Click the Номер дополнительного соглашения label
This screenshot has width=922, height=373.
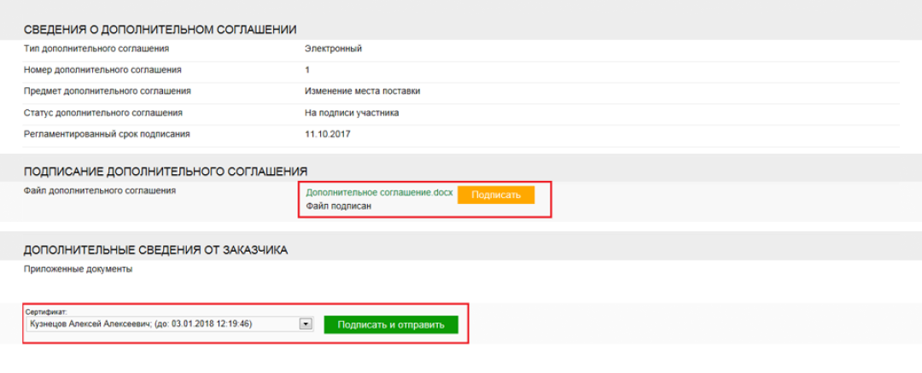point(102,70)
